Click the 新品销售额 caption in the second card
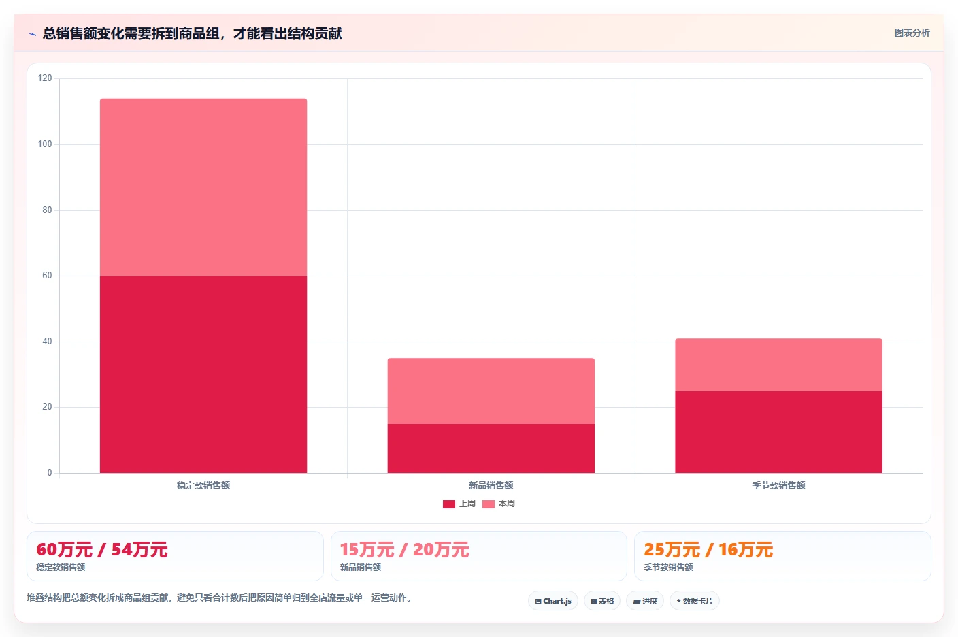Image resolution: width=958 pixels, height=637 pixels. click(361, 568)
